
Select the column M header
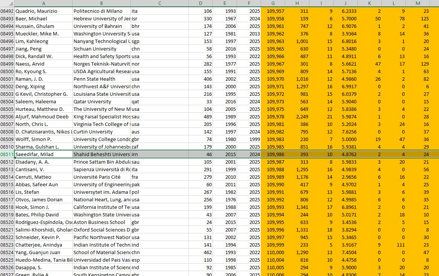point(418,3)
